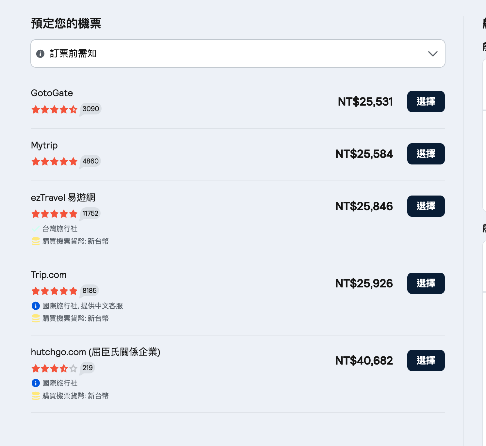Click the 預定您的機票 heading
Viewport: 486px width, 446px height.
(66, 23)
